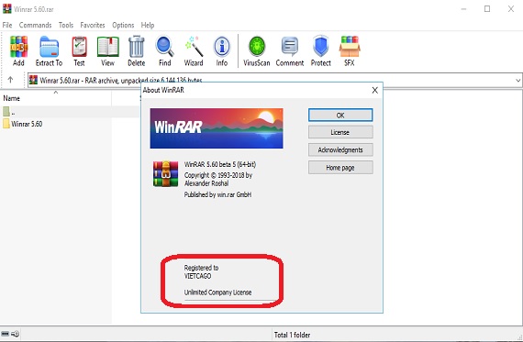This screenshot has width=523, height=342.
Task: Close the About WinRAR dialog
Action: coord(375,90)
